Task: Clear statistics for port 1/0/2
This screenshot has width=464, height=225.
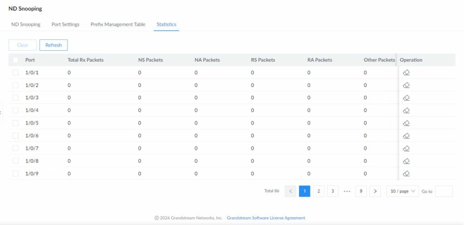Action: (406, 85)
